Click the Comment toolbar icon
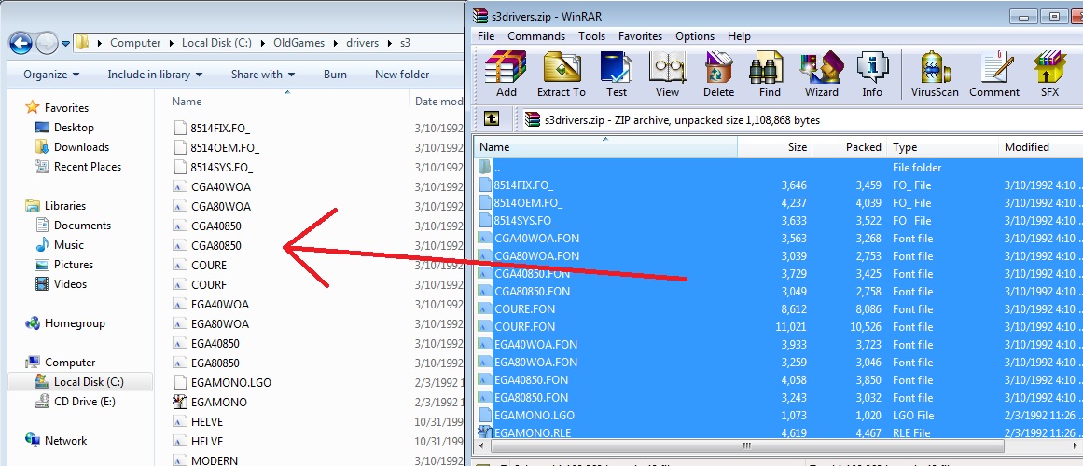This screenshot has height=466, width=1083. tap(993, 75)
